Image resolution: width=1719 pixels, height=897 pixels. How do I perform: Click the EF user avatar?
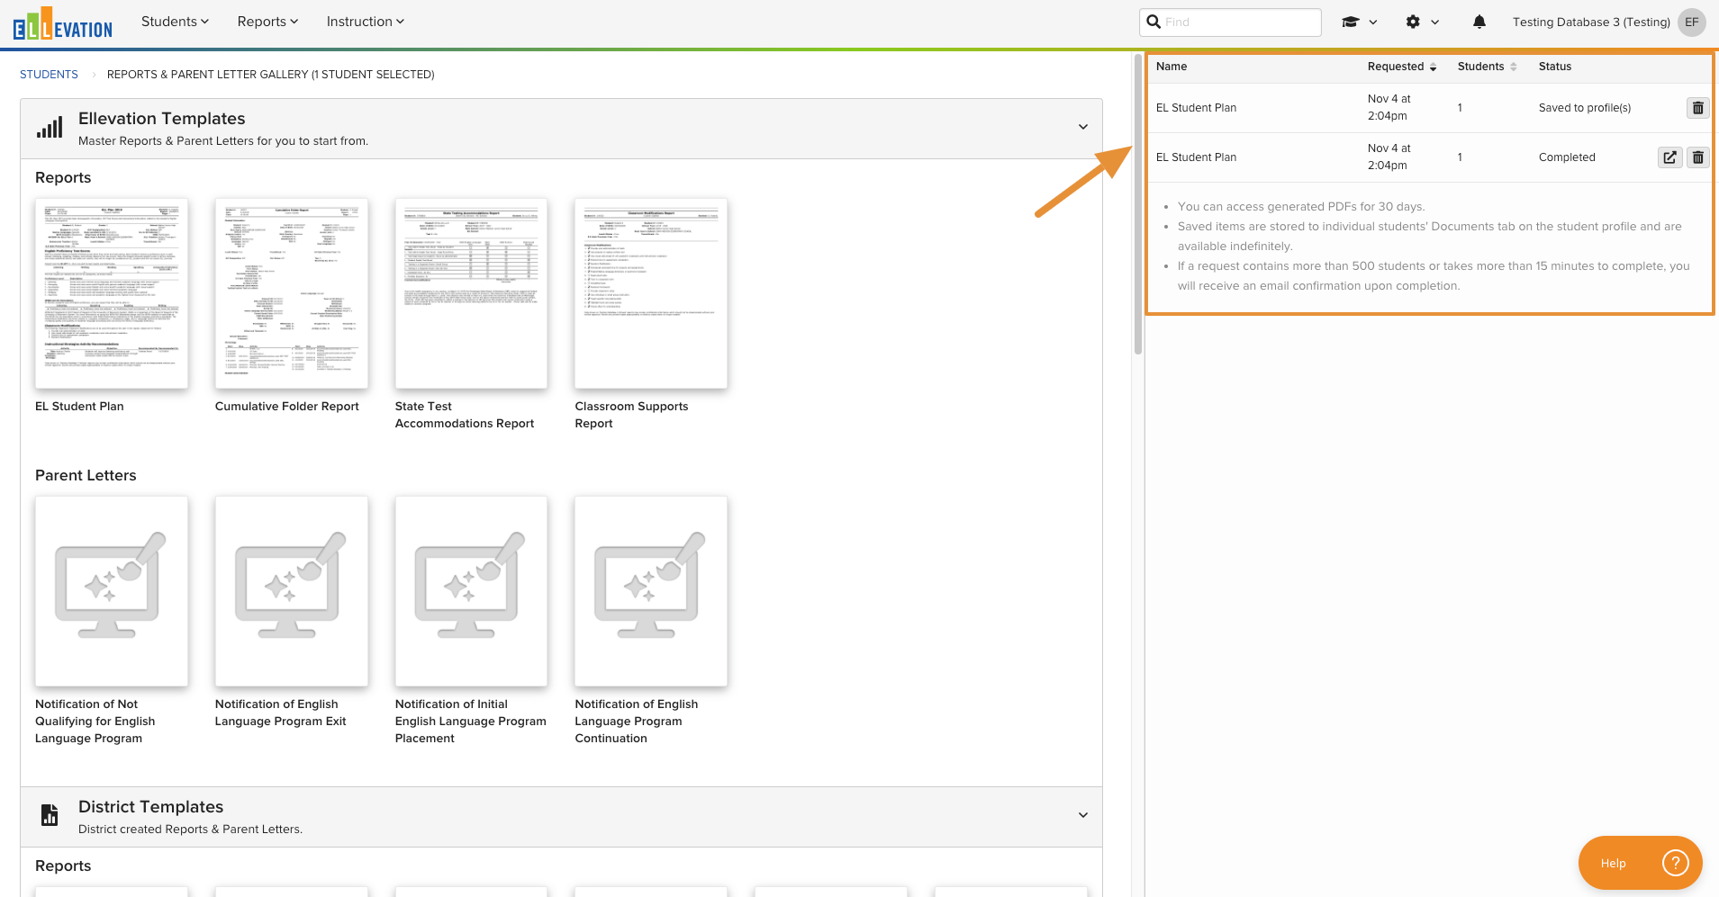pyautogui.click(x=1692, y=22)
